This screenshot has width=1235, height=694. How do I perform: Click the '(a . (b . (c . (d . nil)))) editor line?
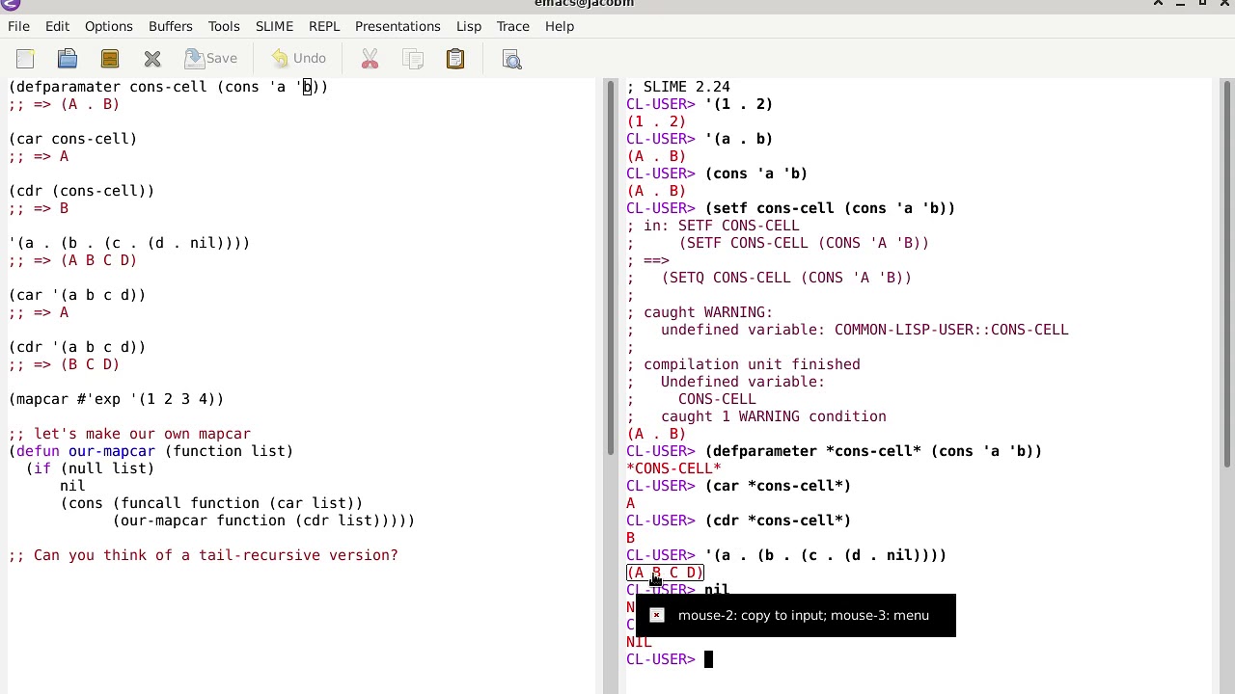[129, 243]
